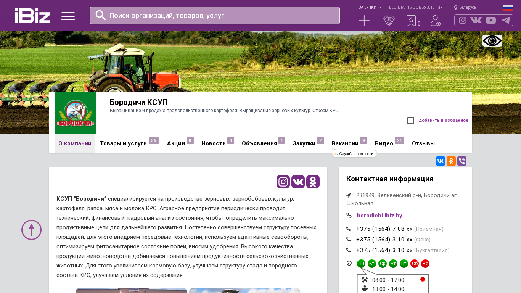
Task: Click the user registration icon
Action: click(x=436, y=21)
